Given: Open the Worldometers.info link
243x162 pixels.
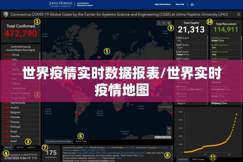Looking at the screenshot, I should coord(130,153).
